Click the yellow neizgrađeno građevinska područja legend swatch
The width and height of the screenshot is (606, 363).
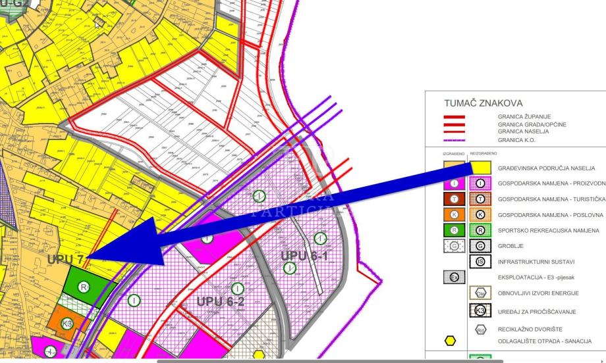click(480, 168)
